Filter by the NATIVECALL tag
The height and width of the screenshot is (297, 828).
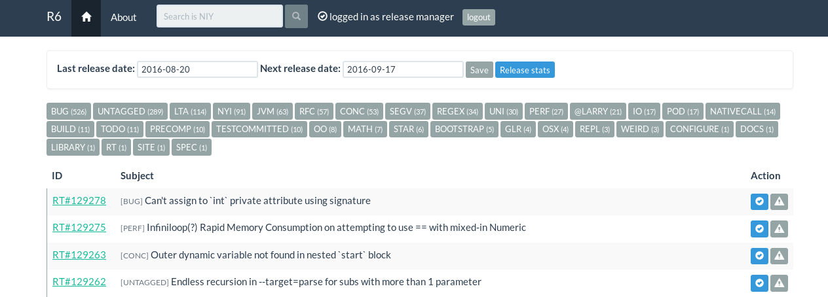[742, 111]
